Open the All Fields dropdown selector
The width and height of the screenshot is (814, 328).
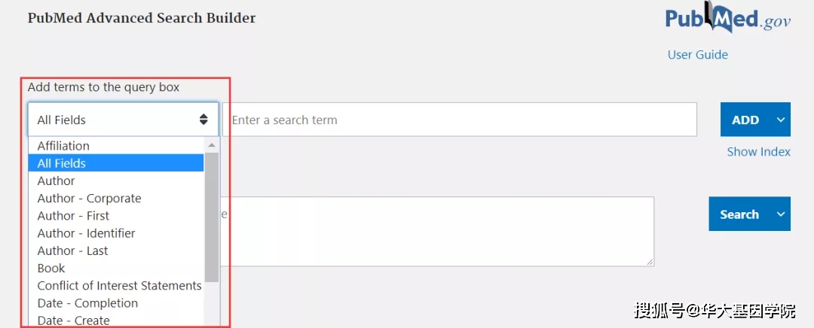(x=123, y=120)
